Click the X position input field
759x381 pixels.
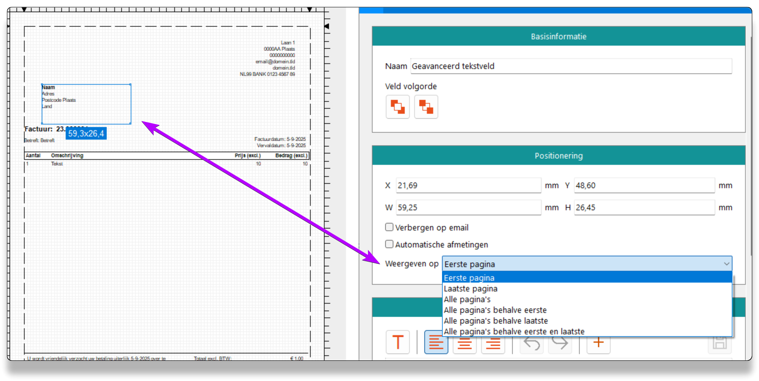tap(468, 185)
